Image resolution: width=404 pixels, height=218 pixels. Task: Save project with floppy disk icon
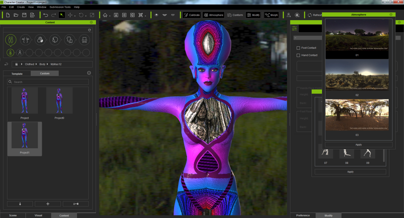pos(24,15)
